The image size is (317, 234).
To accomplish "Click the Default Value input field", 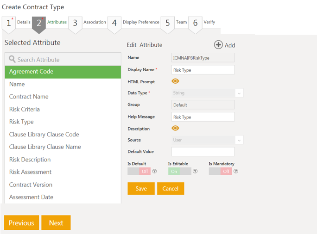I will pos(203,152).
